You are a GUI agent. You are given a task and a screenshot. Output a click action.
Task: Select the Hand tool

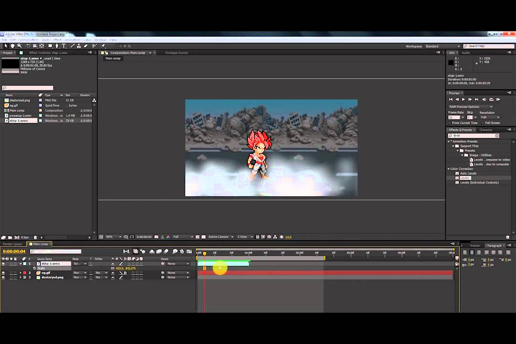[x=12, y=46]
